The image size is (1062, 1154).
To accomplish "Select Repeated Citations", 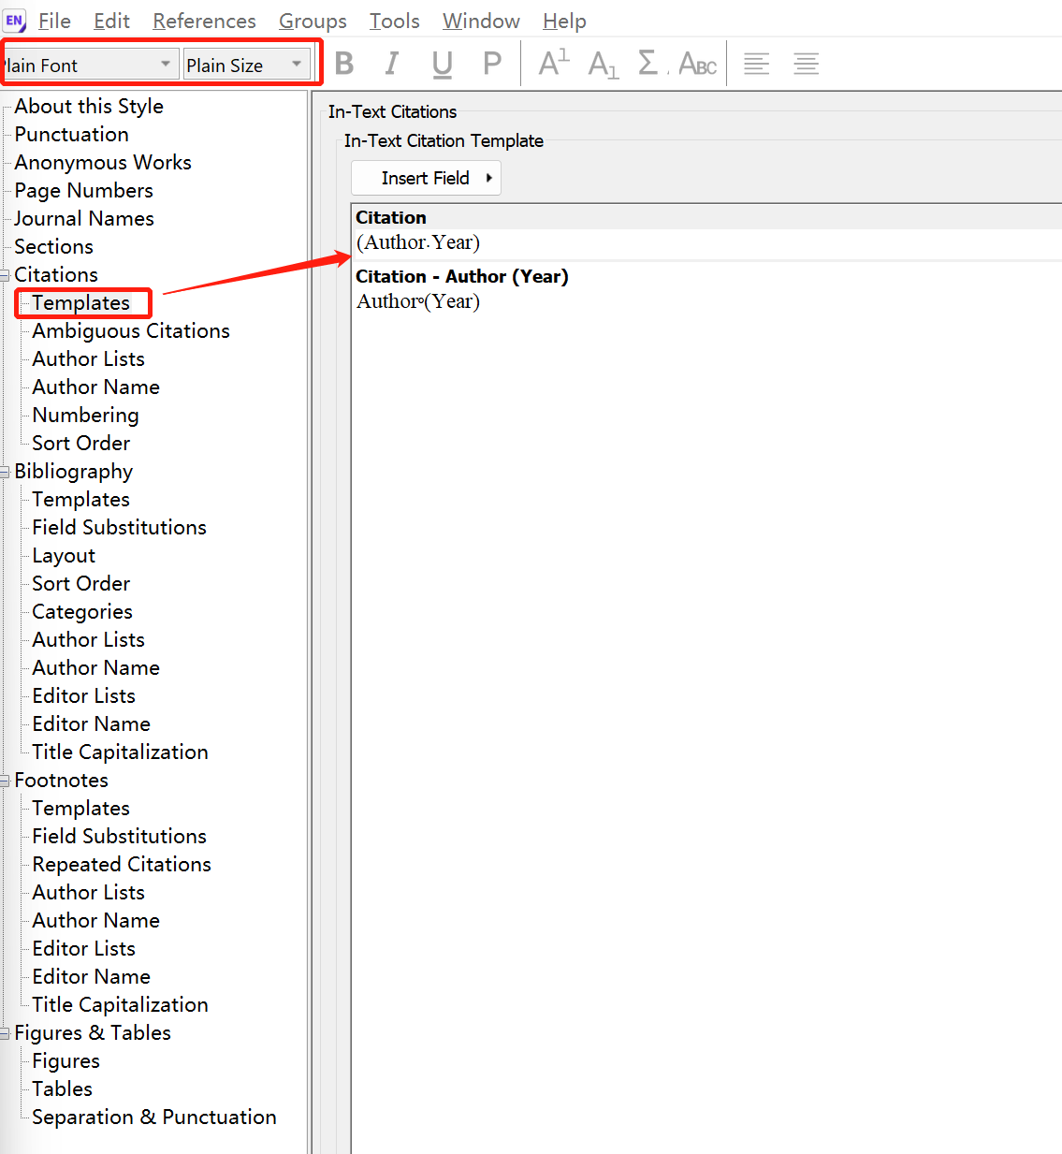I will pyautogui.click(x=122, y=865).
